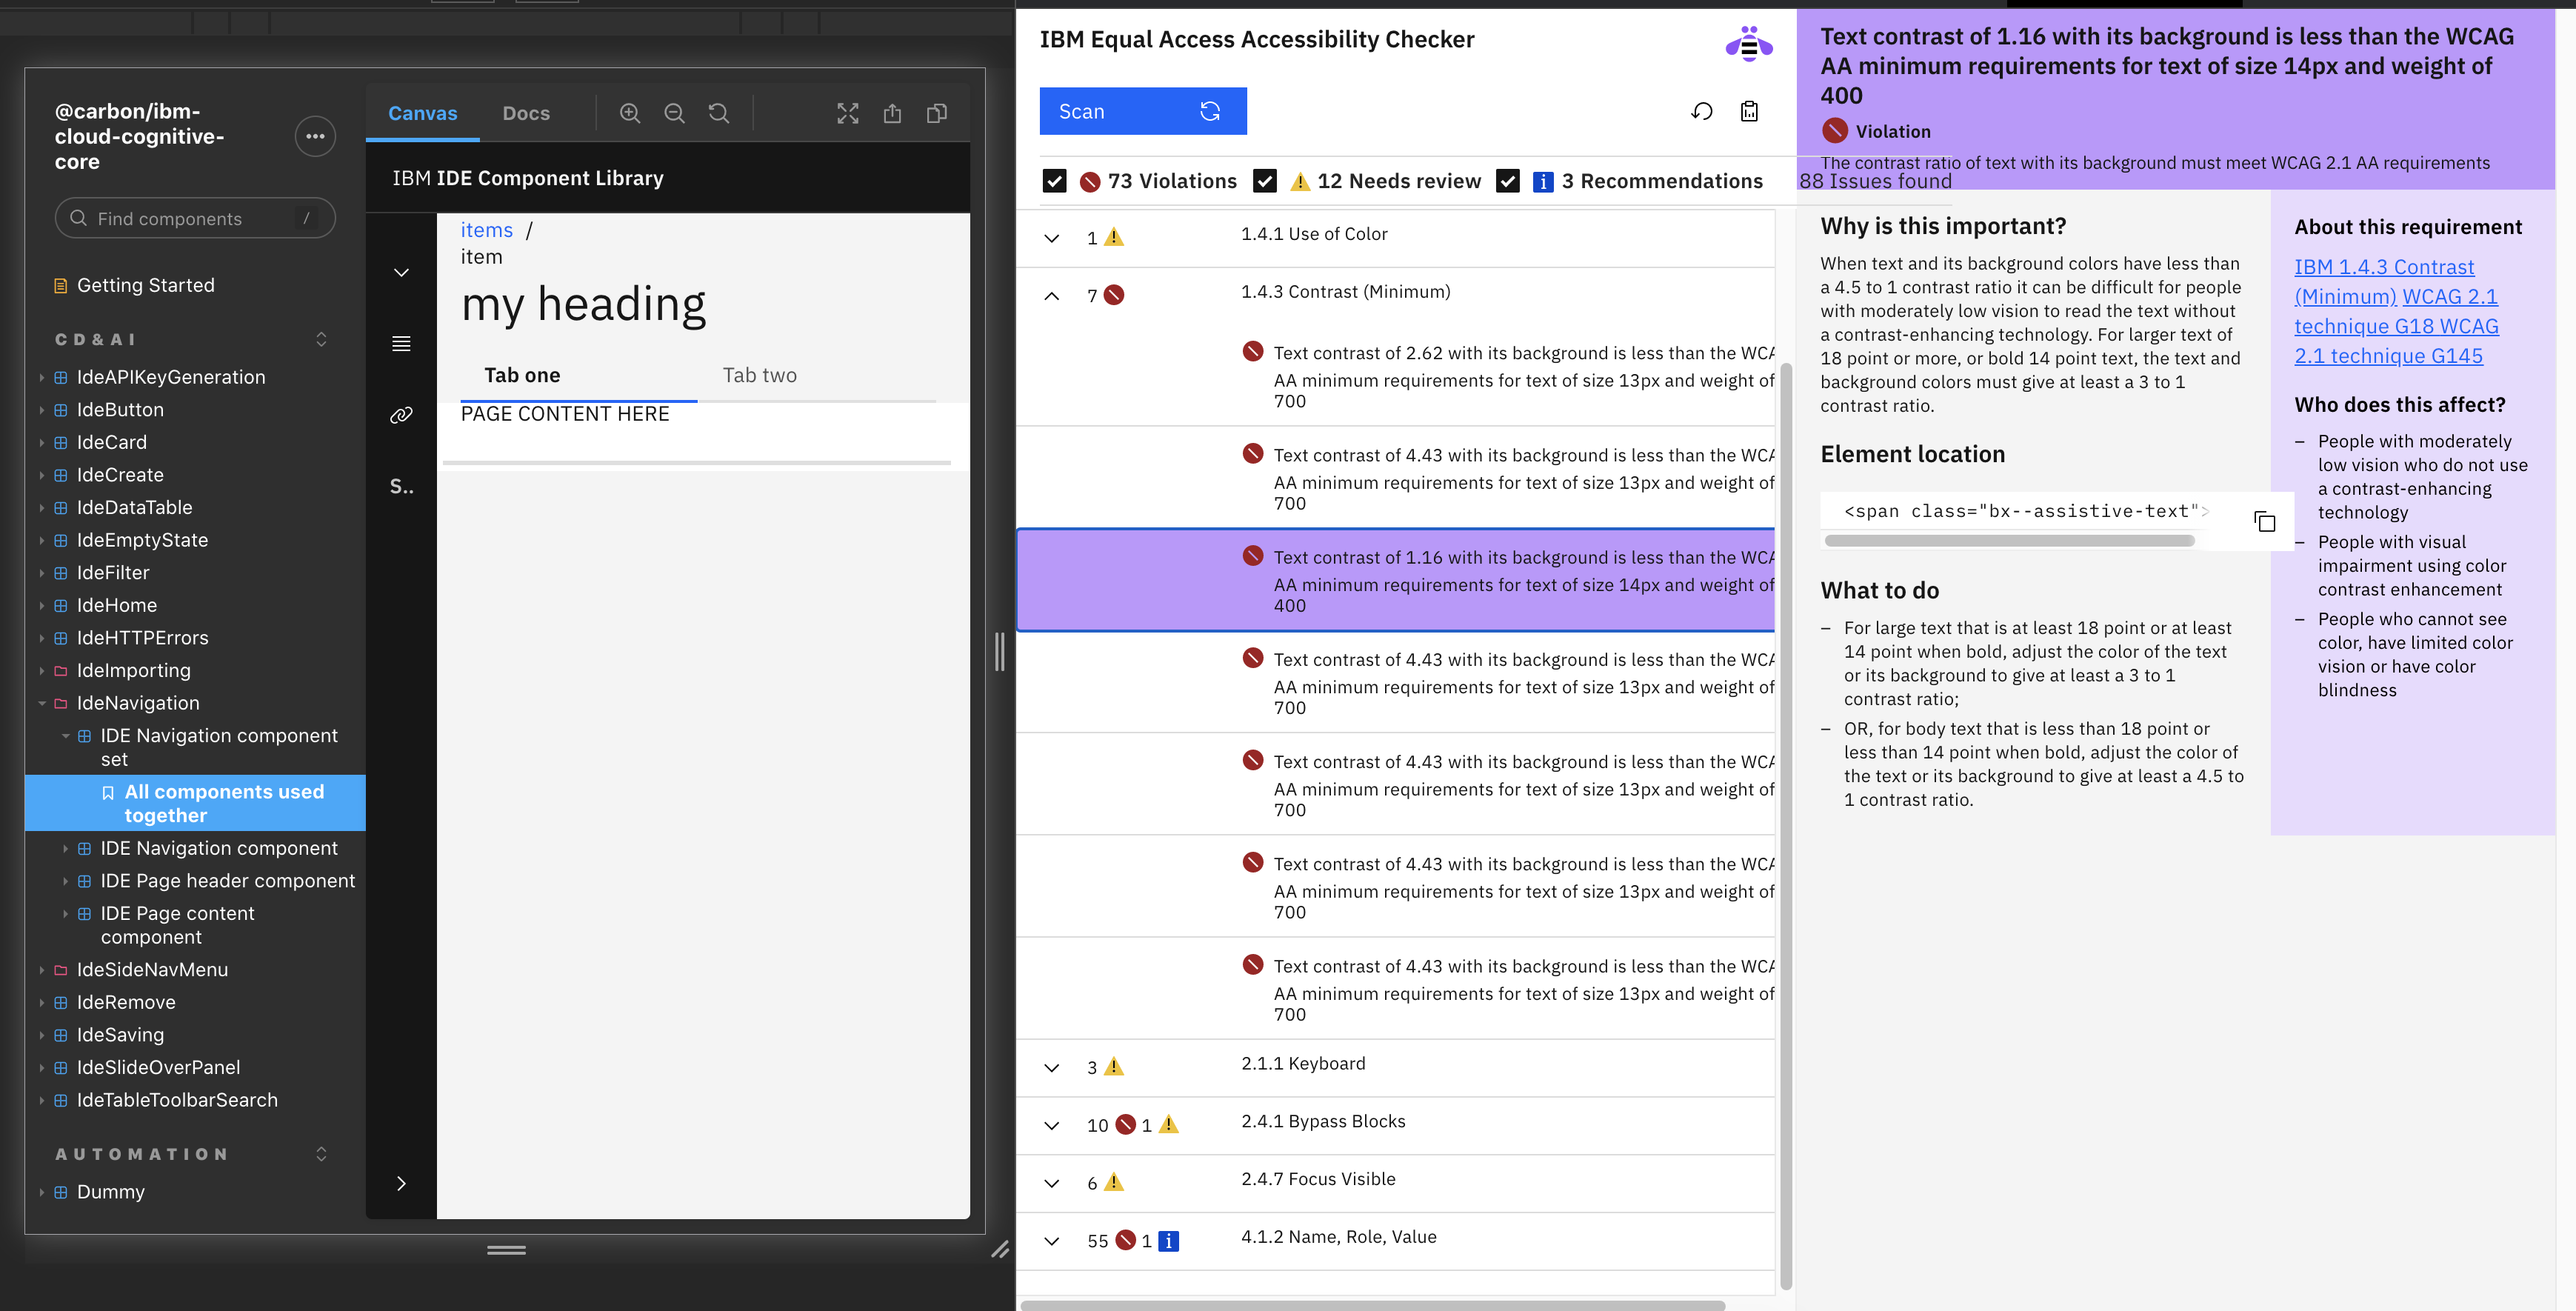
Task: Copy element location code icon
Action: click(2265, 521)
